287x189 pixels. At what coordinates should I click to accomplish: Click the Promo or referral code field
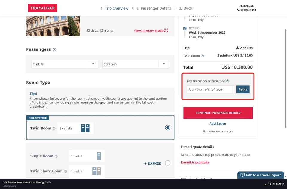click(x=210, y=89)
